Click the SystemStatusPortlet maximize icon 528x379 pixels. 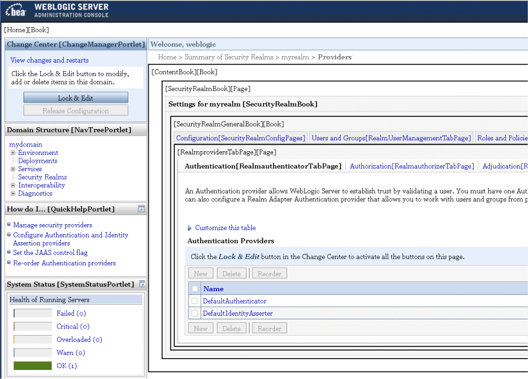pos(142,284)
